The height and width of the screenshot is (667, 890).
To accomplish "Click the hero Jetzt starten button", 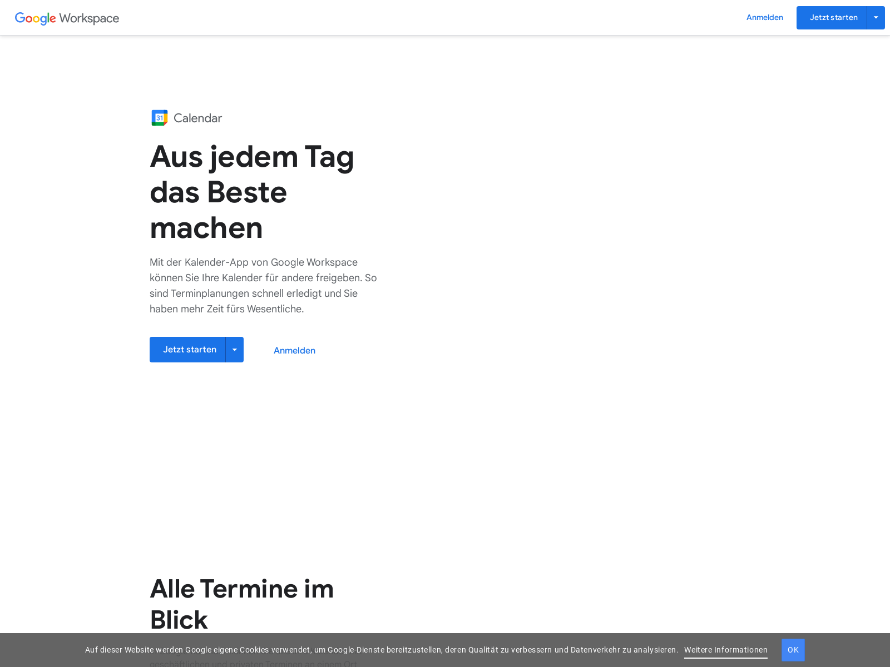I will [187, 350].
